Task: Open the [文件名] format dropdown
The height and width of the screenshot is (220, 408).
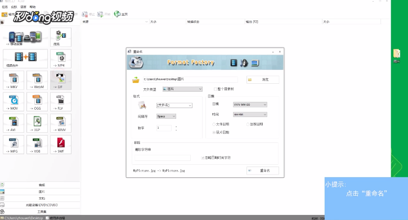Action: [x=174, y=105]
